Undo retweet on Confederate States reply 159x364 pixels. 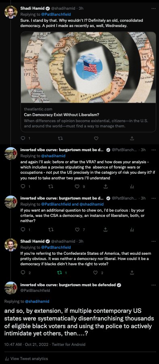60,273
